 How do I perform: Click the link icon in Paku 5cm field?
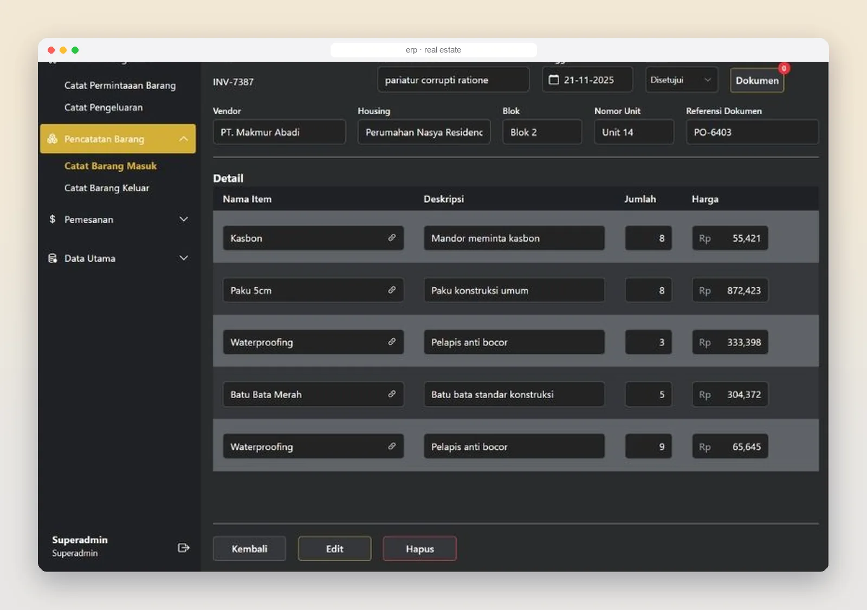[392, 290]
